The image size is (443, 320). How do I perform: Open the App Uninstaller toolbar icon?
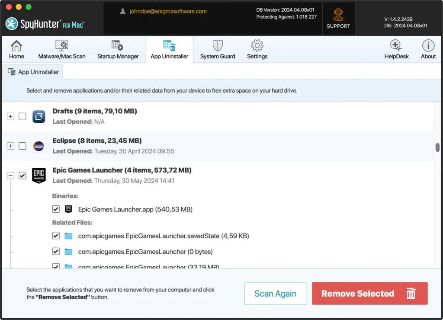(169, 45)
